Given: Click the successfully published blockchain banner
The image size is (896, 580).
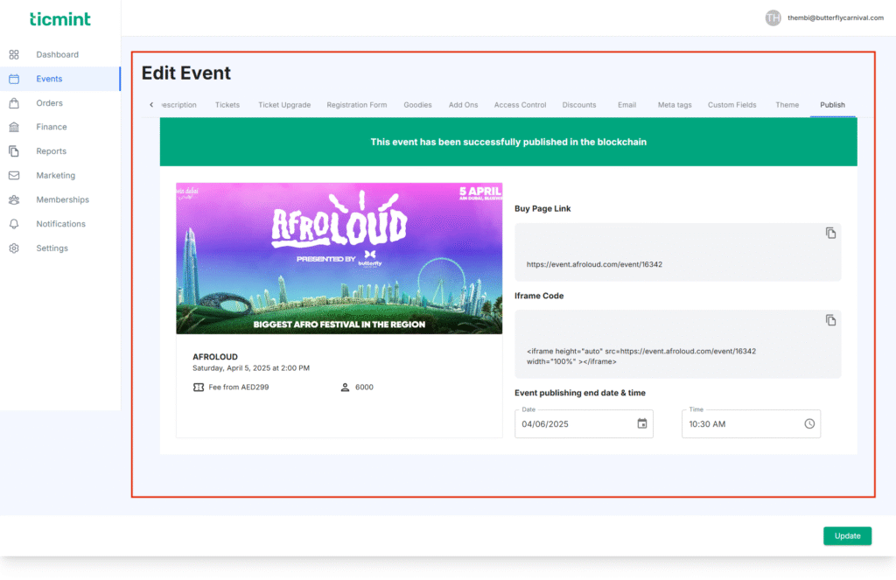Looking at the screenshot, I should point(508,142).
